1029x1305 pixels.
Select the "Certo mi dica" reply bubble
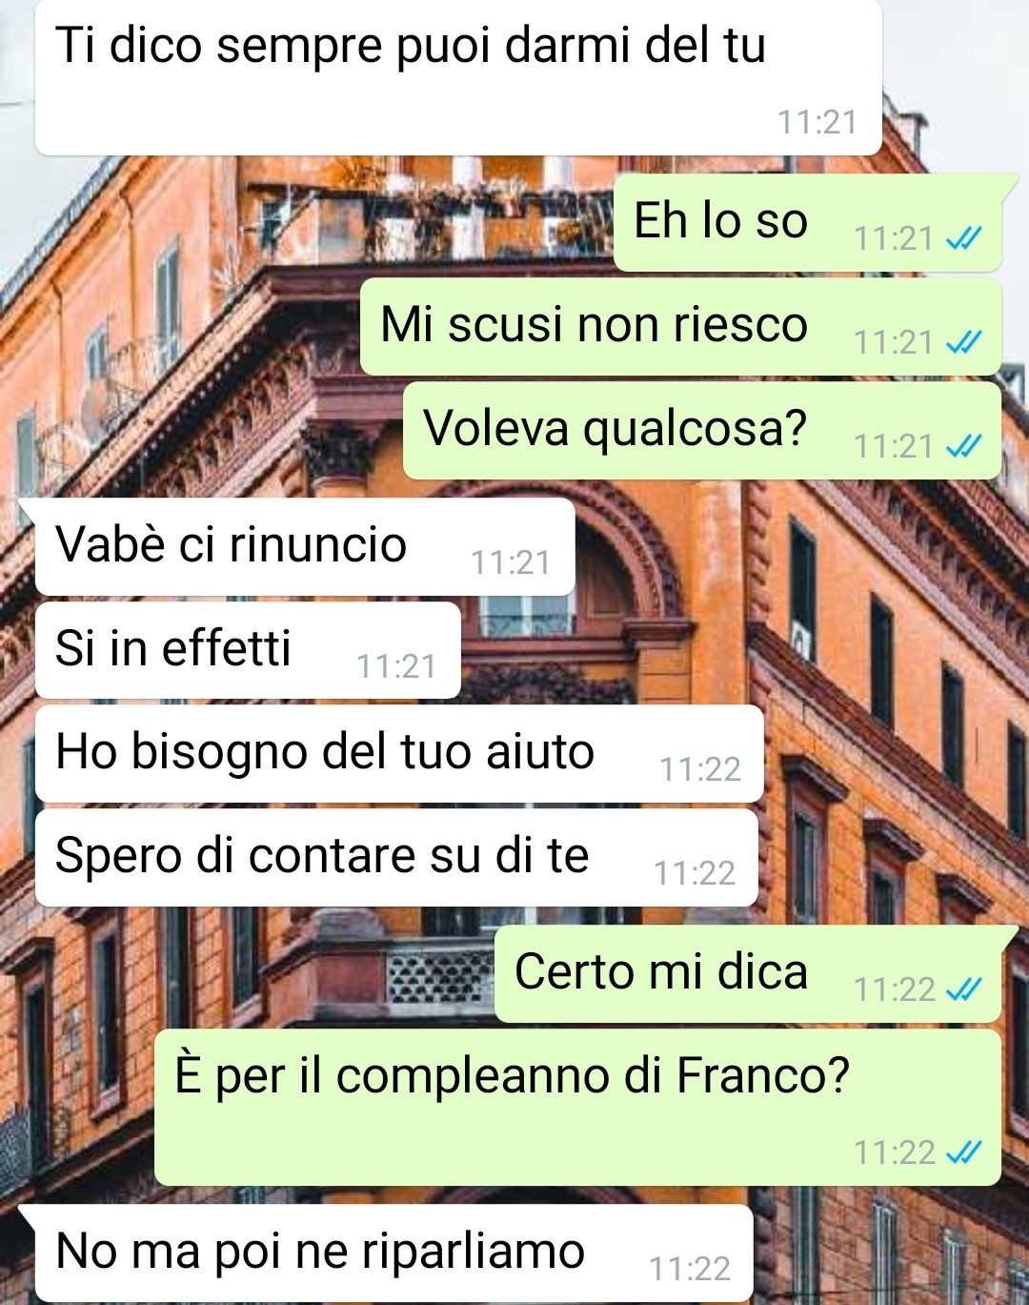(748, 973)
